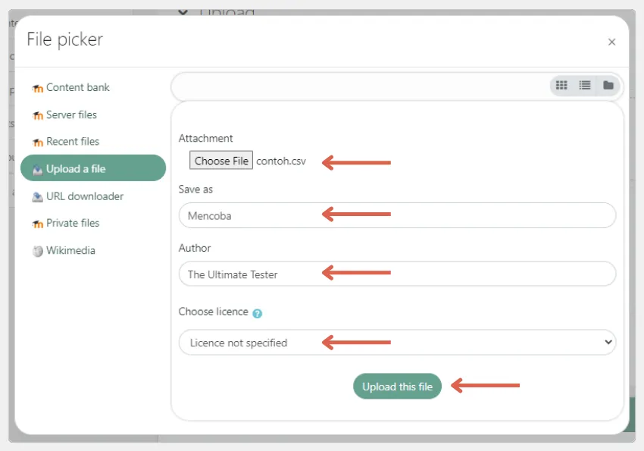Click the Content bank repository icon
Screen dimensions: 644x451
(x=38, y=87)
